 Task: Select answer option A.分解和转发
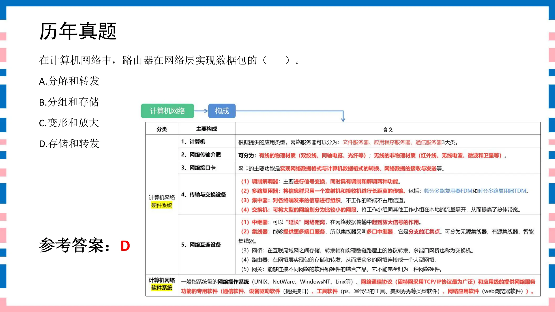69,81
